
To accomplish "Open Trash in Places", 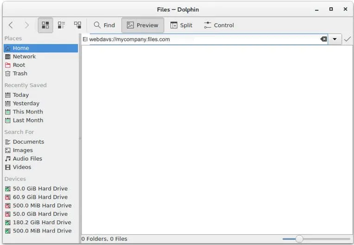I will click(41, 74).
